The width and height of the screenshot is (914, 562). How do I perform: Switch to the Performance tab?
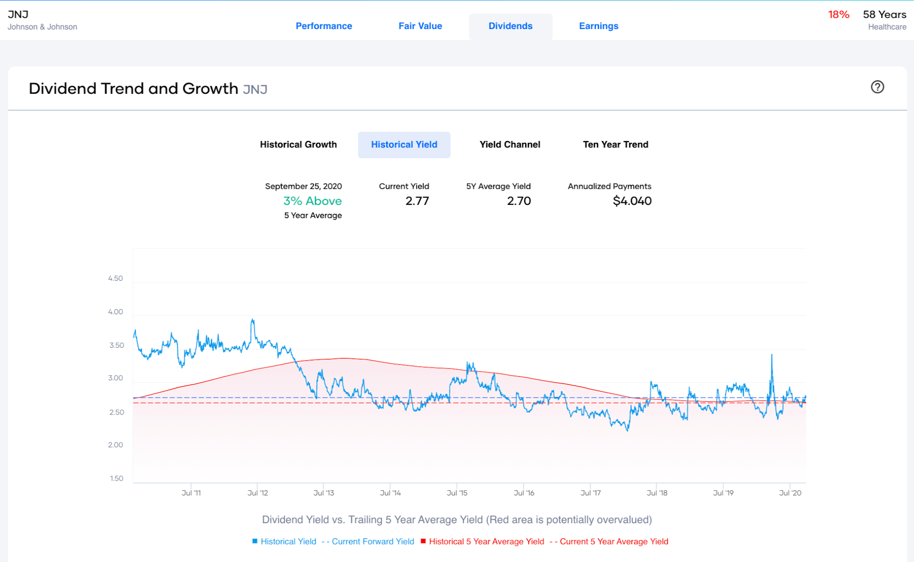coord(324,26)
